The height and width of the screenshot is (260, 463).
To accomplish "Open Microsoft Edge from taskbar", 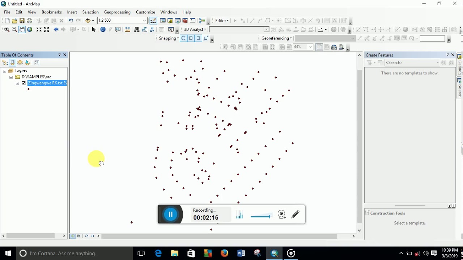I will pyautogui.click(x=158, y=253).
